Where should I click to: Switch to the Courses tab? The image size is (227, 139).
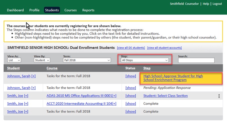pos(70,10)
